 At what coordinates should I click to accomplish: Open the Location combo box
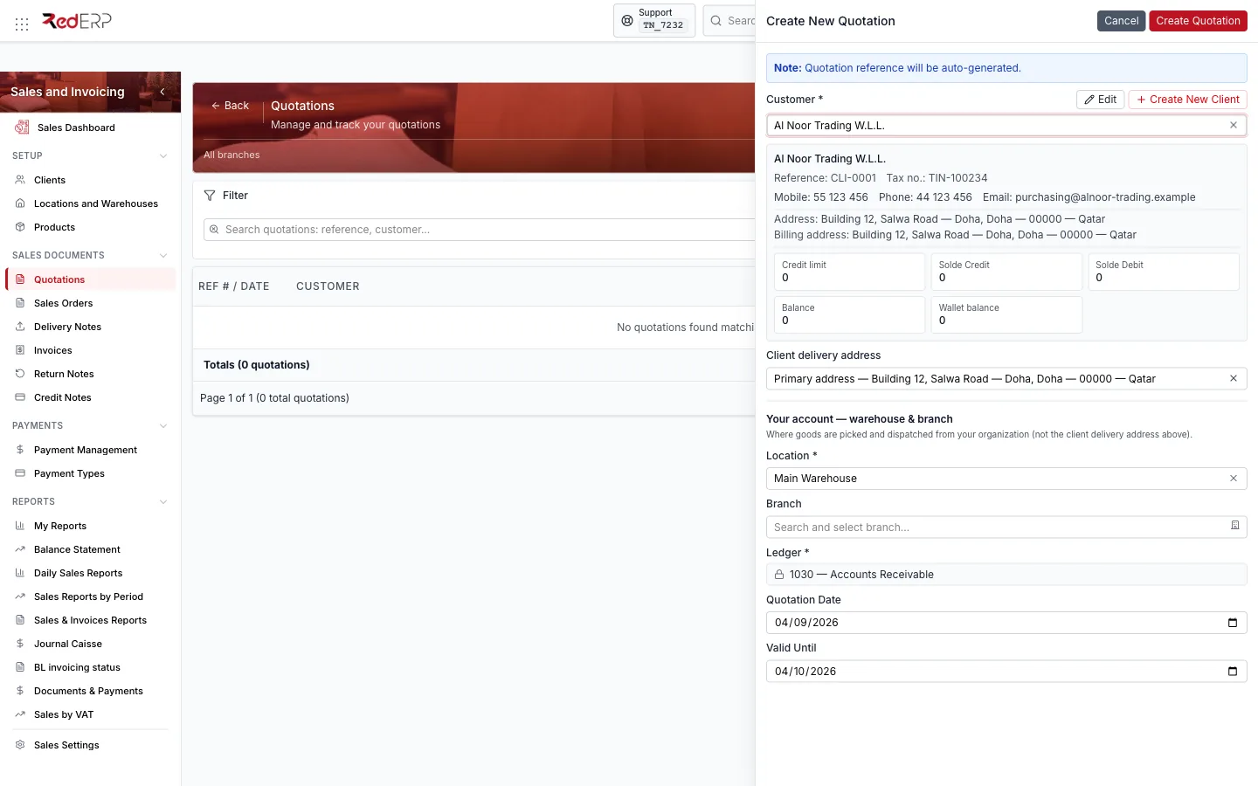point(1006,479)
